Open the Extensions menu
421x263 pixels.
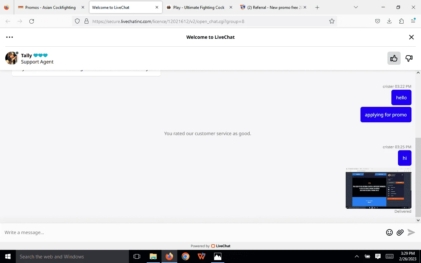point(401,21)
